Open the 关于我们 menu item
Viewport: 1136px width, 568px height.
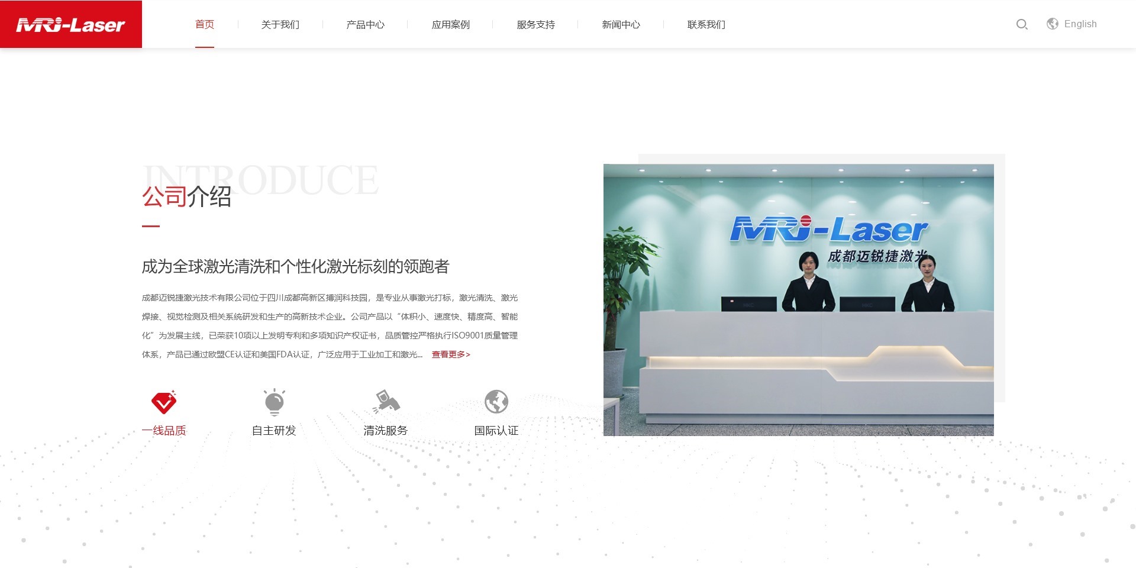pos(280,24)
